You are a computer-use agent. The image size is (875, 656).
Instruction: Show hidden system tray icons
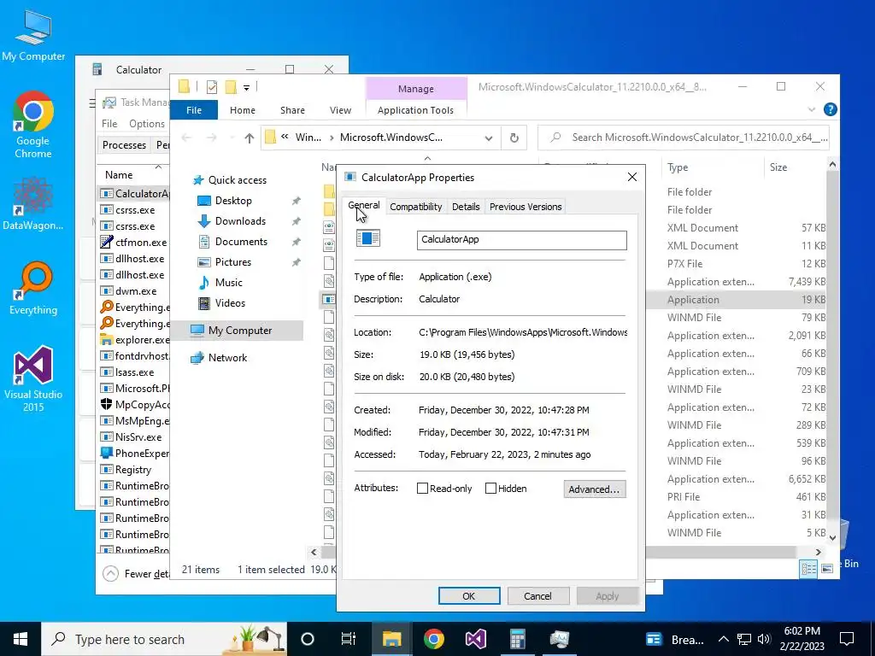point(723,639)
